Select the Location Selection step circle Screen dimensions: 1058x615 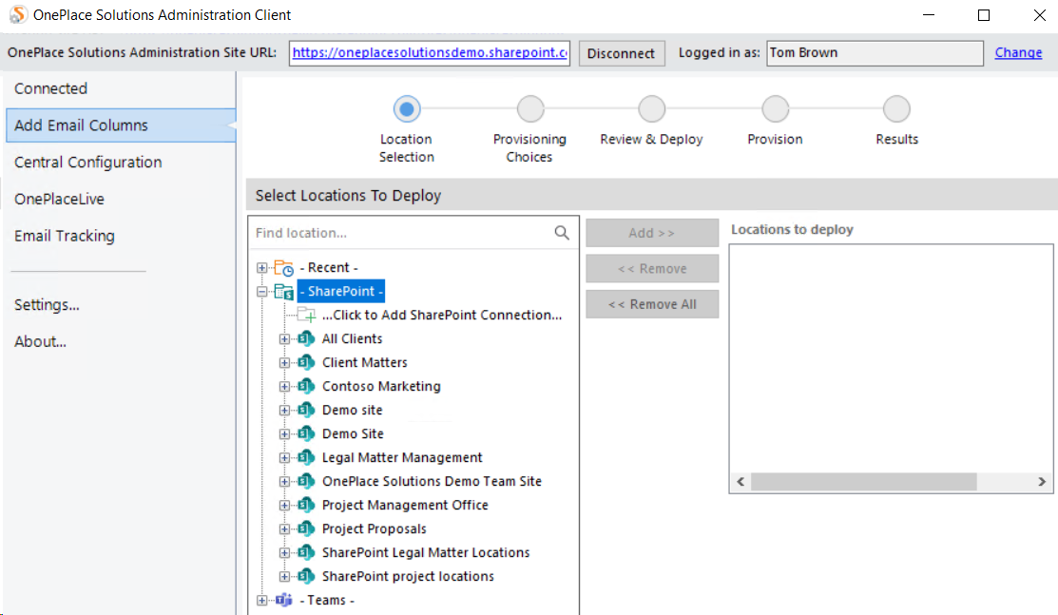(407, 108)
